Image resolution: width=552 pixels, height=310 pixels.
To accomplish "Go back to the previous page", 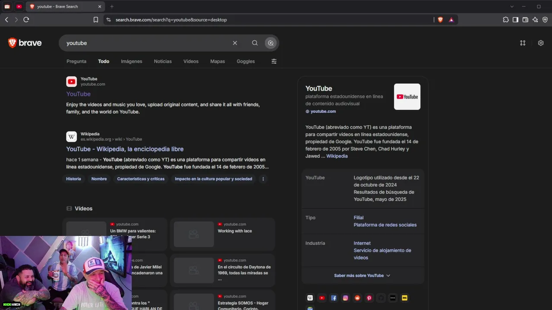I will (x=6, y=19).
